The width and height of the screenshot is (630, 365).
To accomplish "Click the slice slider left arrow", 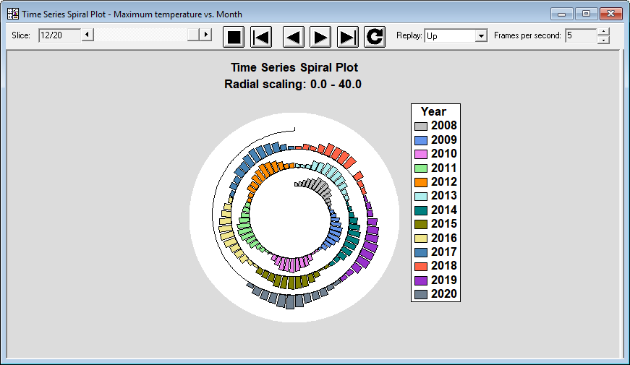I will (88, 35).
